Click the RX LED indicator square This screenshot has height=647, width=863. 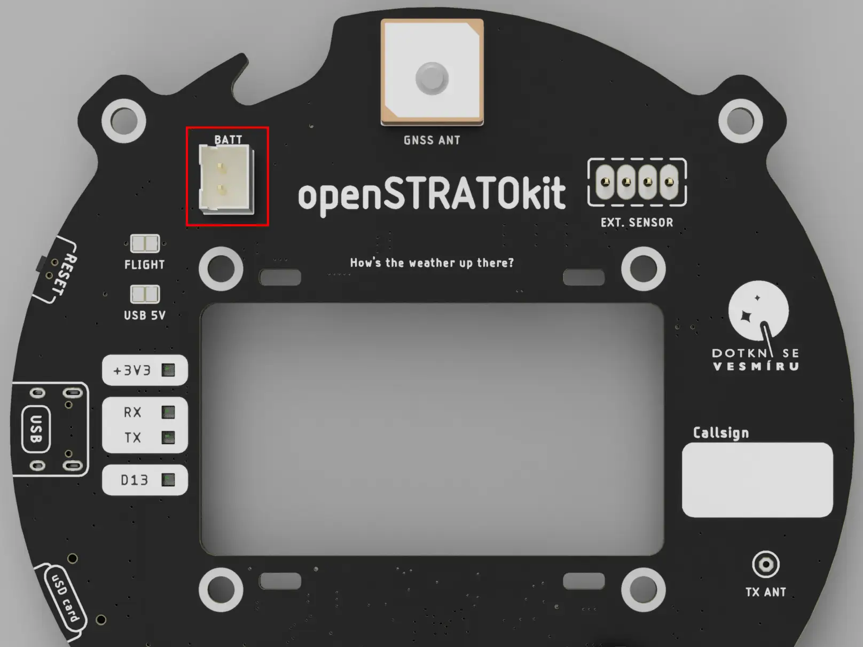(168, 412)
